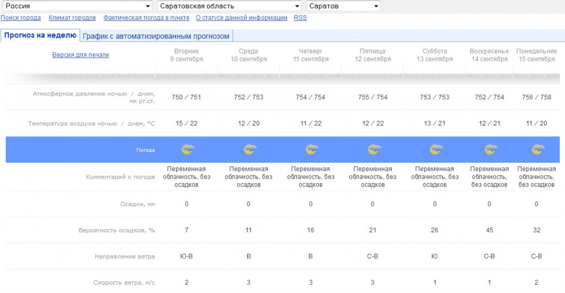Click Sunday's partly cloudy weather icon
565x293 pixels.
tap(491, 150)
